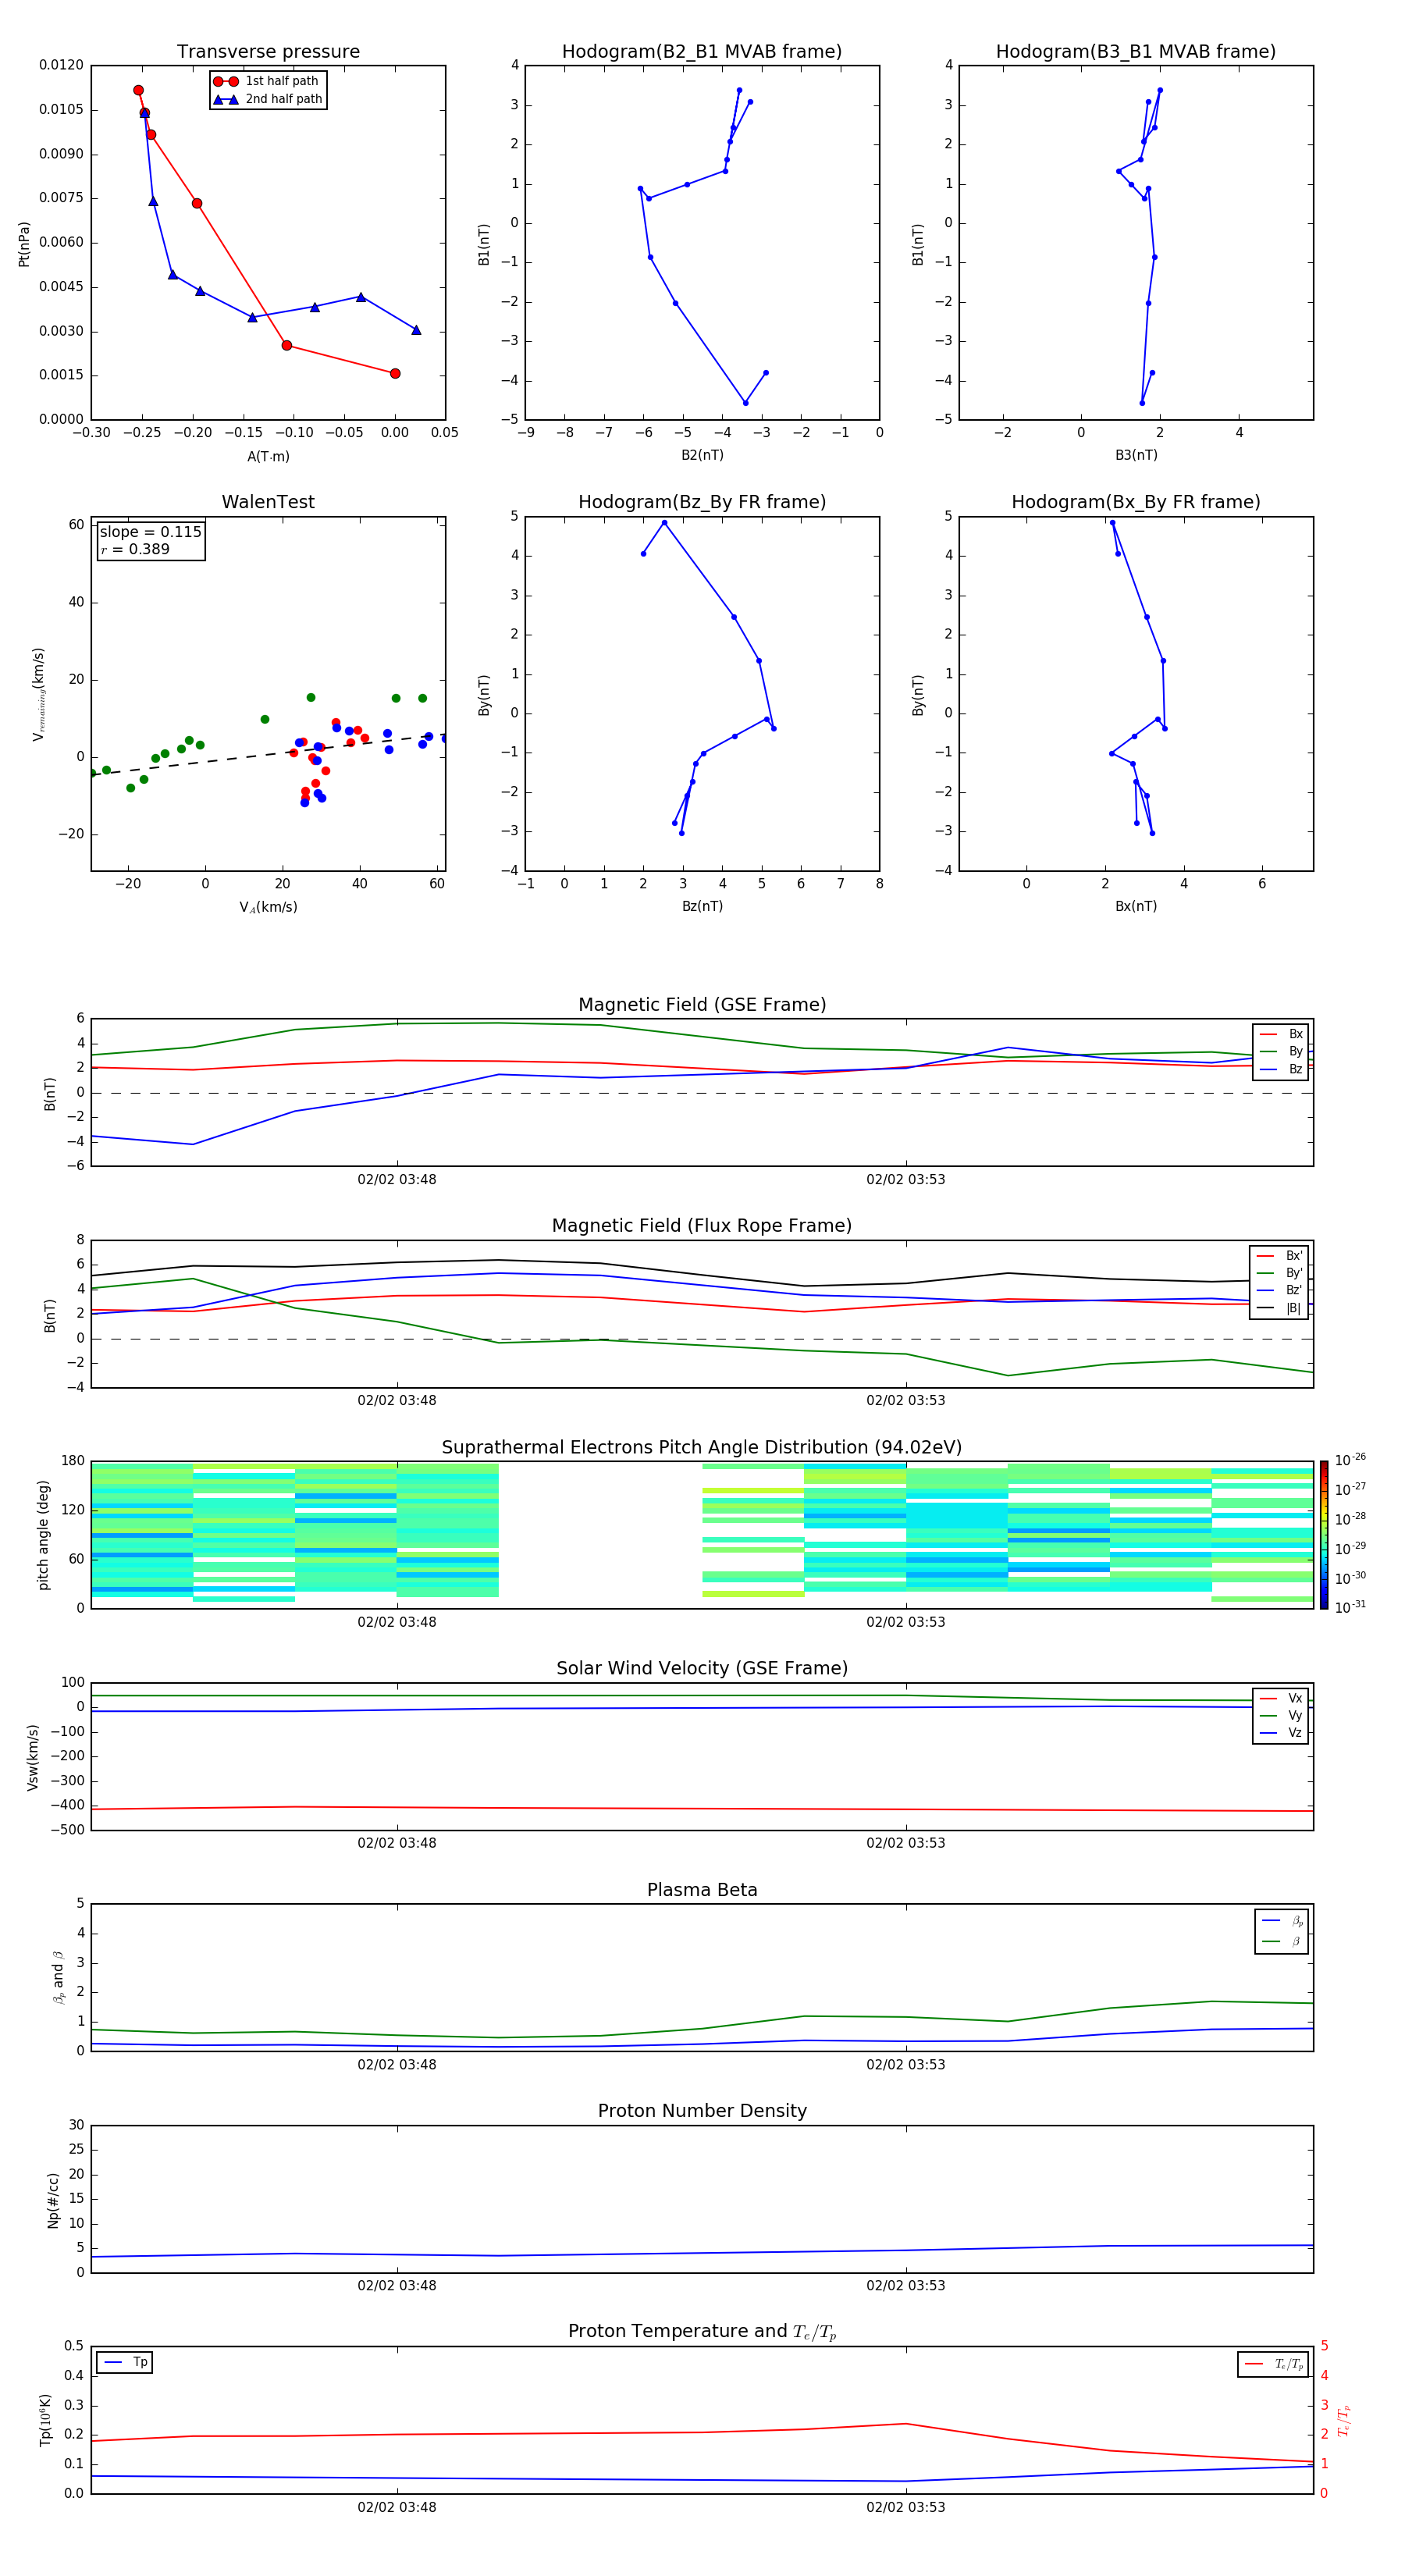Click 'Suprathermal Electrons Pitch Angle Distribution' title
The width and height of the screenshot is (1405, 2576).
702,1447
